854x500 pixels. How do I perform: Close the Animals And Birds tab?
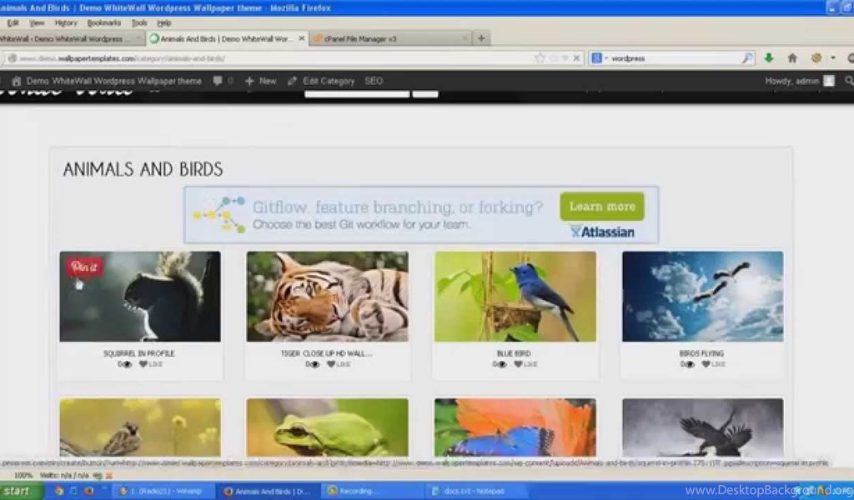[x=301, y=38]
